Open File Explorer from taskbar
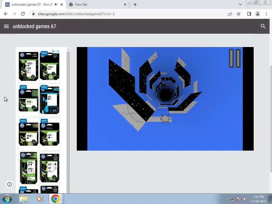 23,199
